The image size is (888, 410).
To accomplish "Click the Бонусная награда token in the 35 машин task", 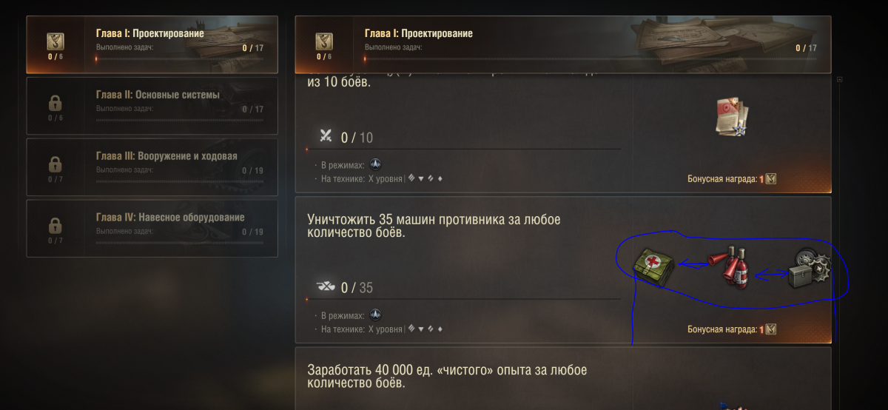I will click(770, 329).
